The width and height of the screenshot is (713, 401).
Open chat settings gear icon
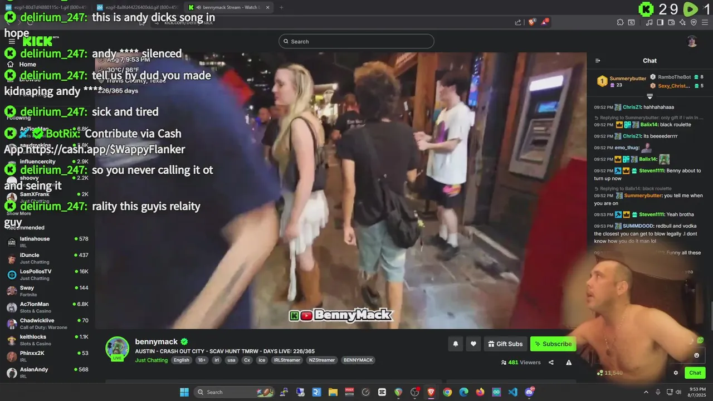tap(676, 373)
